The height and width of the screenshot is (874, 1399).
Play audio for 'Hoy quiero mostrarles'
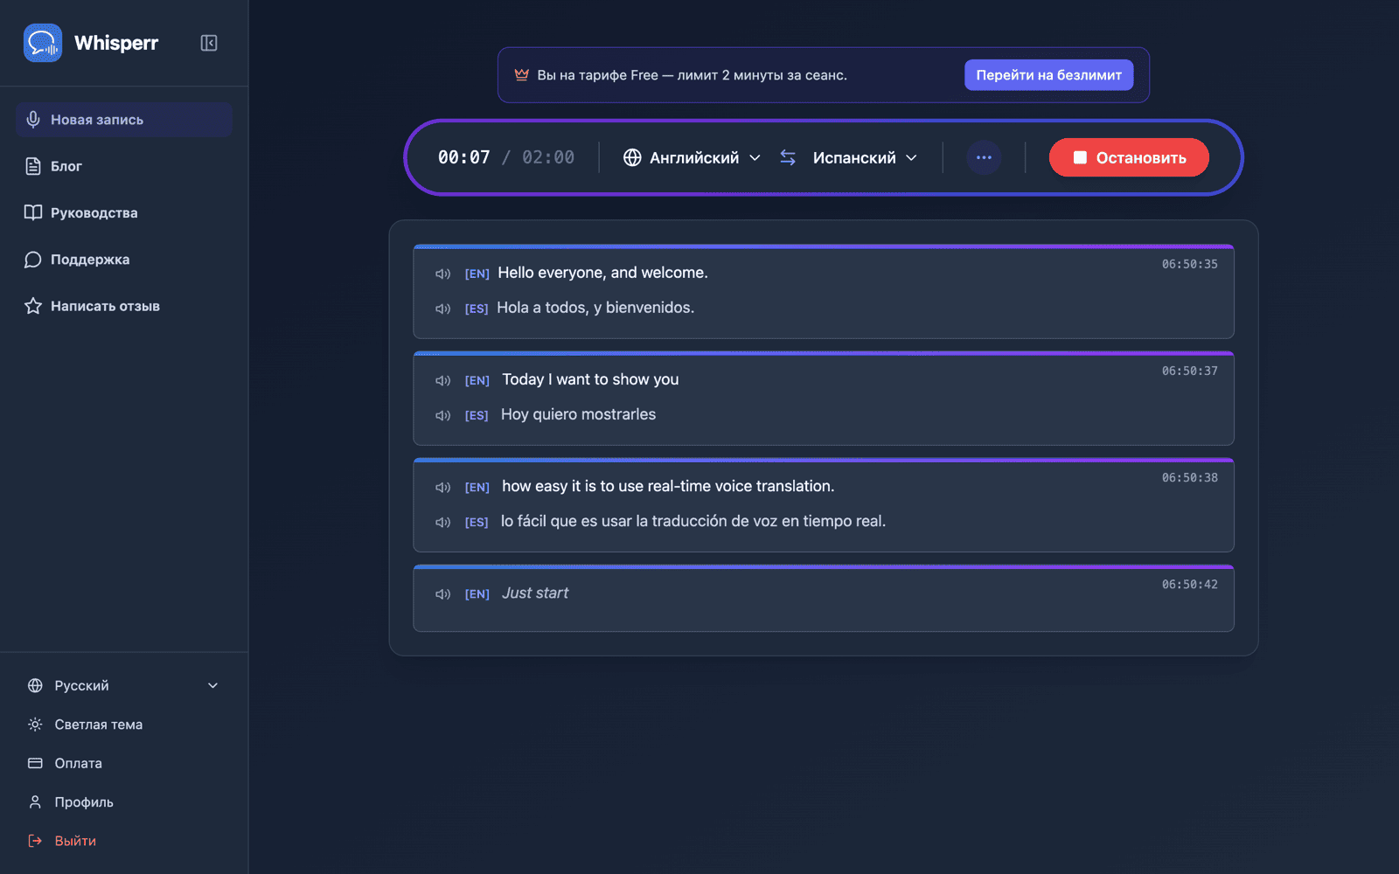click(443, 415)
